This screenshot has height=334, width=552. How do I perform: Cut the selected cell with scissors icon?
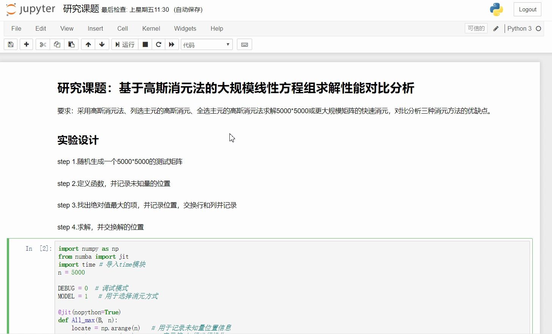tap(42, 44)
